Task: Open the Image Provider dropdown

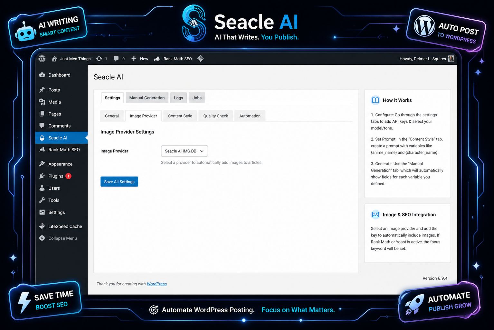Action: [184, 151]
